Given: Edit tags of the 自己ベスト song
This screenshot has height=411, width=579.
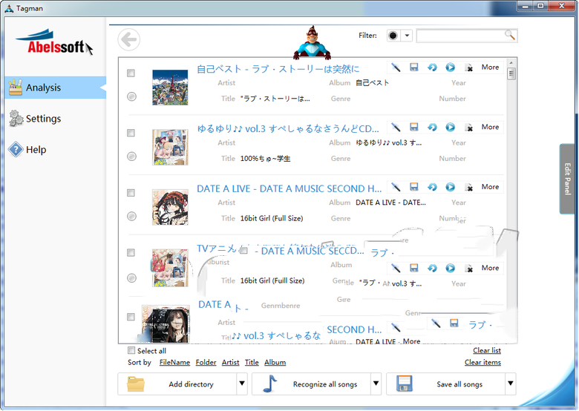Looking at the screenshot, I should click(x=396, y=68).
